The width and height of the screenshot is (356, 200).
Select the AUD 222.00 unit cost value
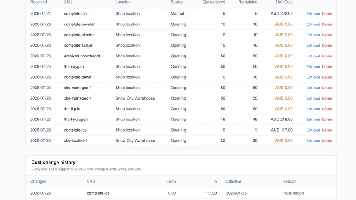tap(282, 14)
